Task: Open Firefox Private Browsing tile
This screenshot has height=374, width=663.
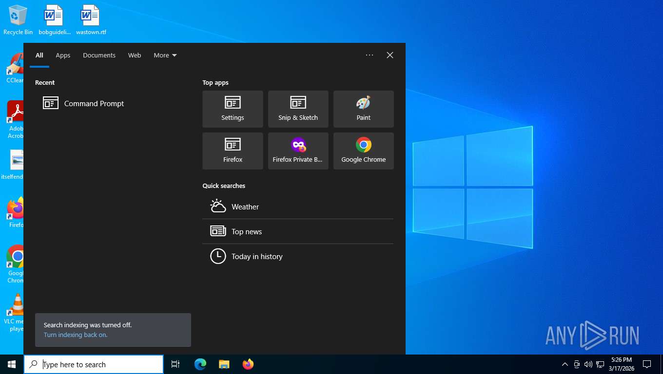Action: pos(298,151)
